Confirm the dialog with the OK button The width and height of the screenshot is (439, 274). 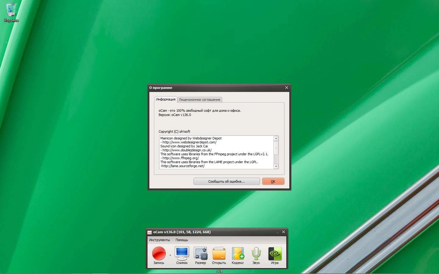click(273, 181)
